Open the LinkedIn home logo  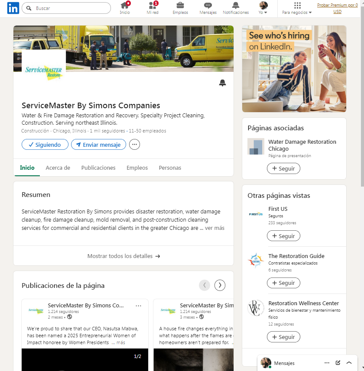click(x=13, y=8)
